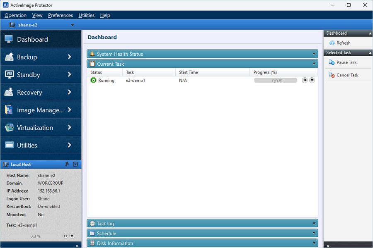This screenshot has width=373, height=248.
Task: Click the N/A start time cell
Action: click(183, 81)
